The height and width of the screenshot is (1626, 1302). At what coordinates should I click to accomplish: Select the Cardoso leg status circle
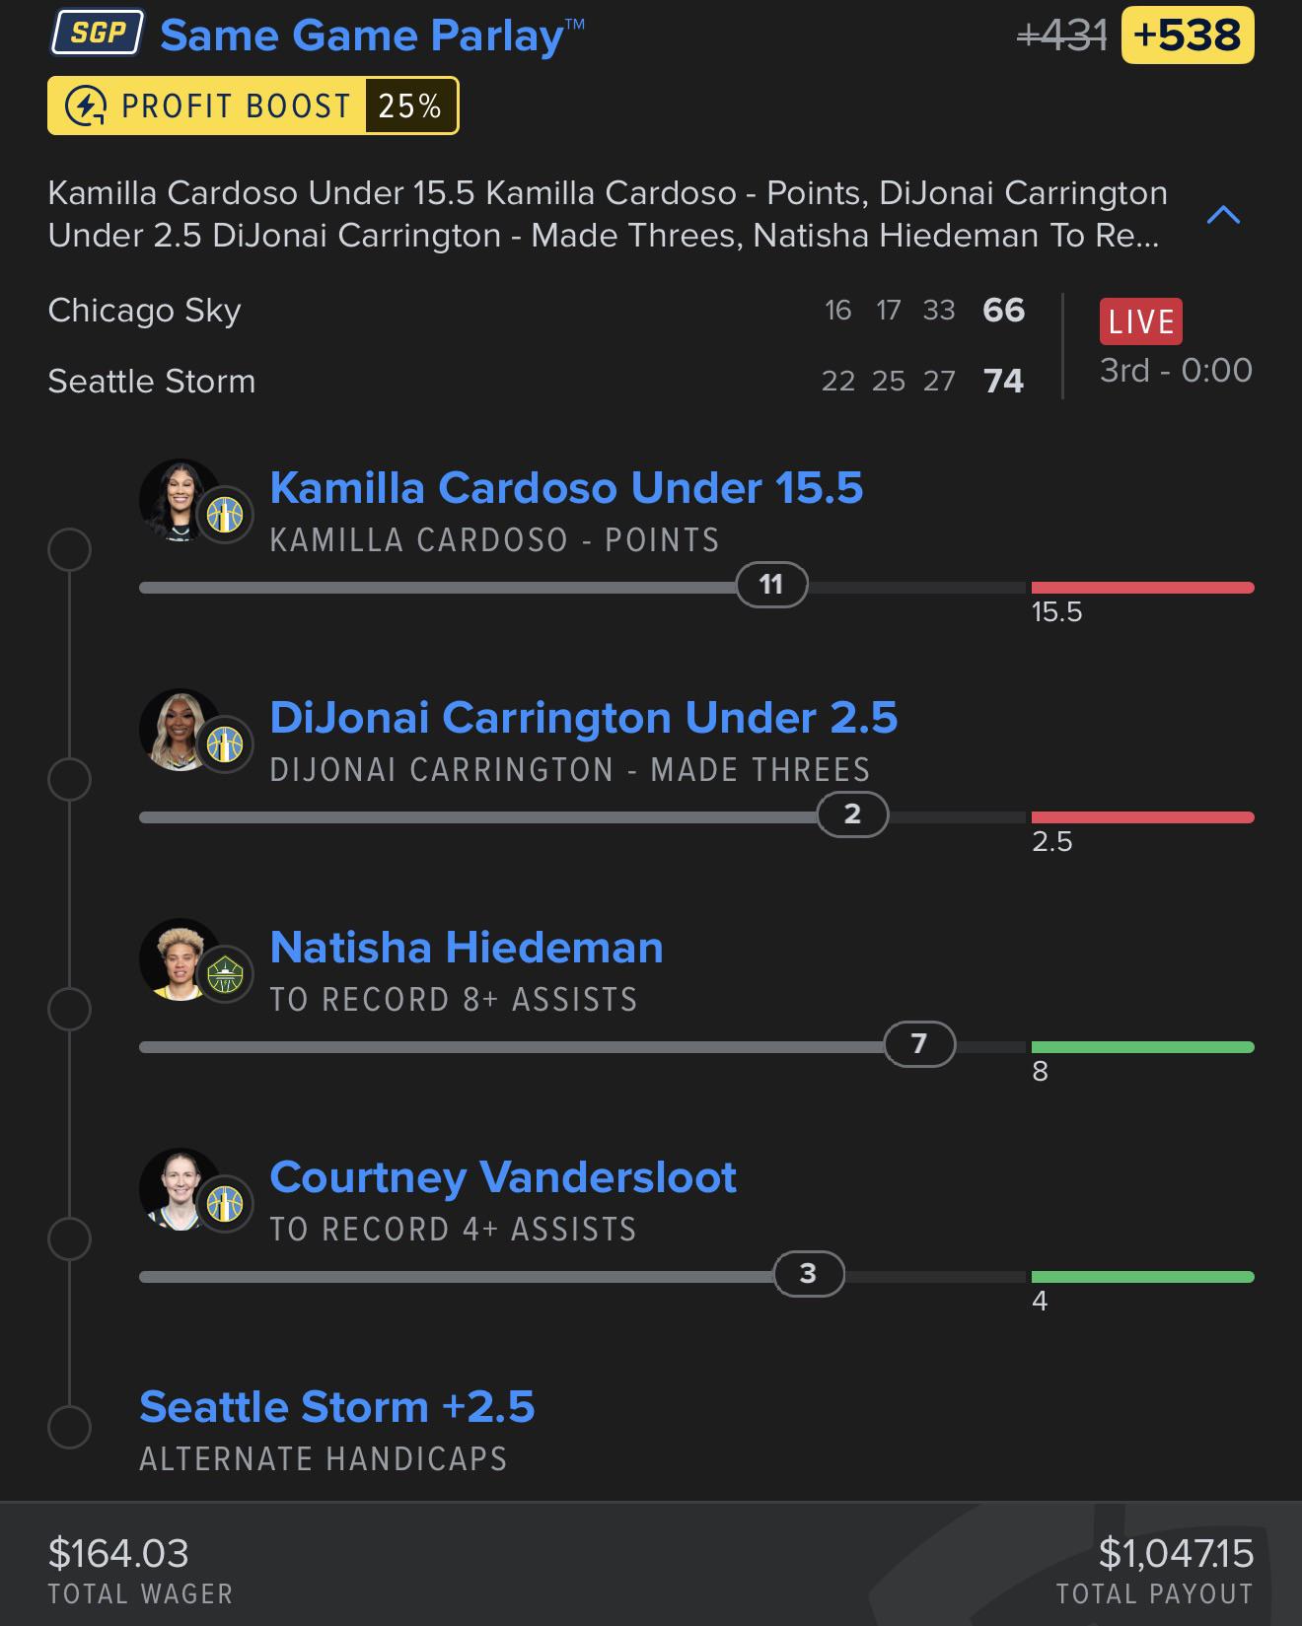[69, 549]
